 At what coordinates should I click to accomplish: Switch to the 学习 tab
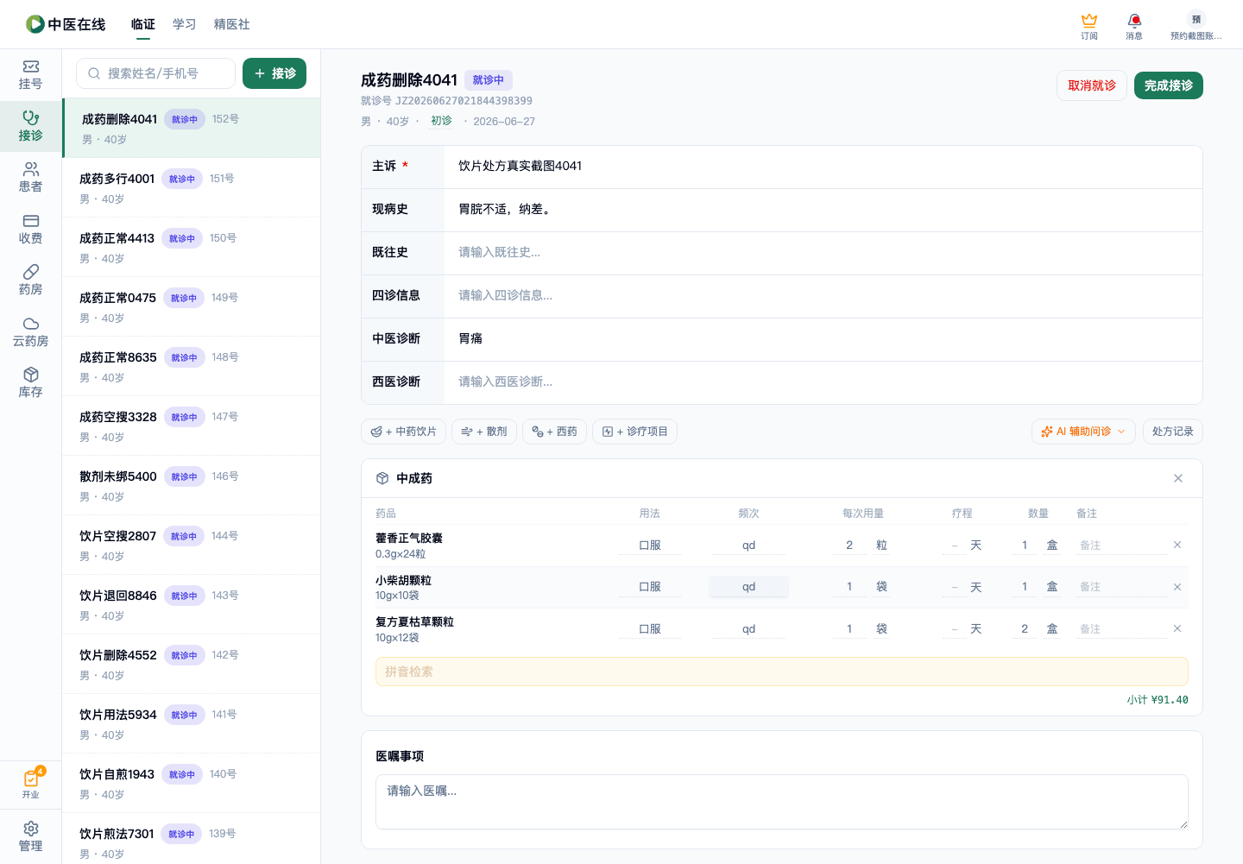pyautogui.click(x=185, y=24)
